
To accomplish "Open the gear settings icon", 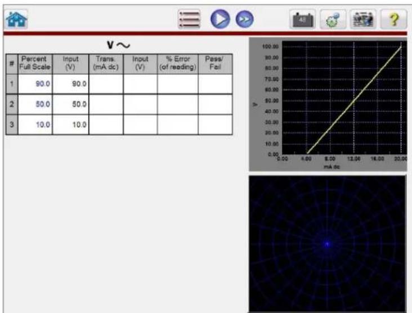I will click(333, 19).
